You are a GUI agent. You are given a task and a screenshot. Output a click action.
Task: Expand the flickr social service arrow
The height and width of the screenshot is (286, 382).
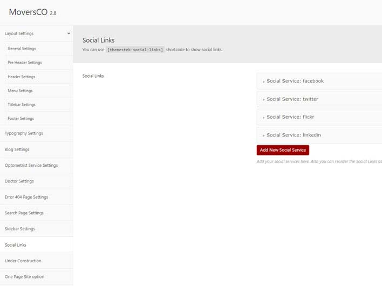(263, 117)
